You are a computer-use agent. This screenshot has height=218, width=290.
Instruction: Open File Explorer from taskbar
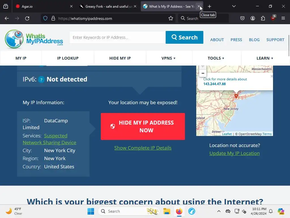[x=167, y=211]
